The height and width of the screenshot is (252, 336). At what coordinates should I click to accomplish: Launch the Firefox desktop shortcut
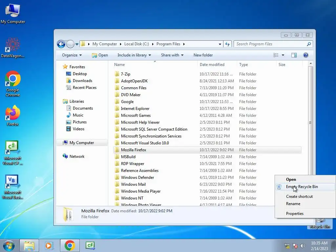[x=13, y=115]
